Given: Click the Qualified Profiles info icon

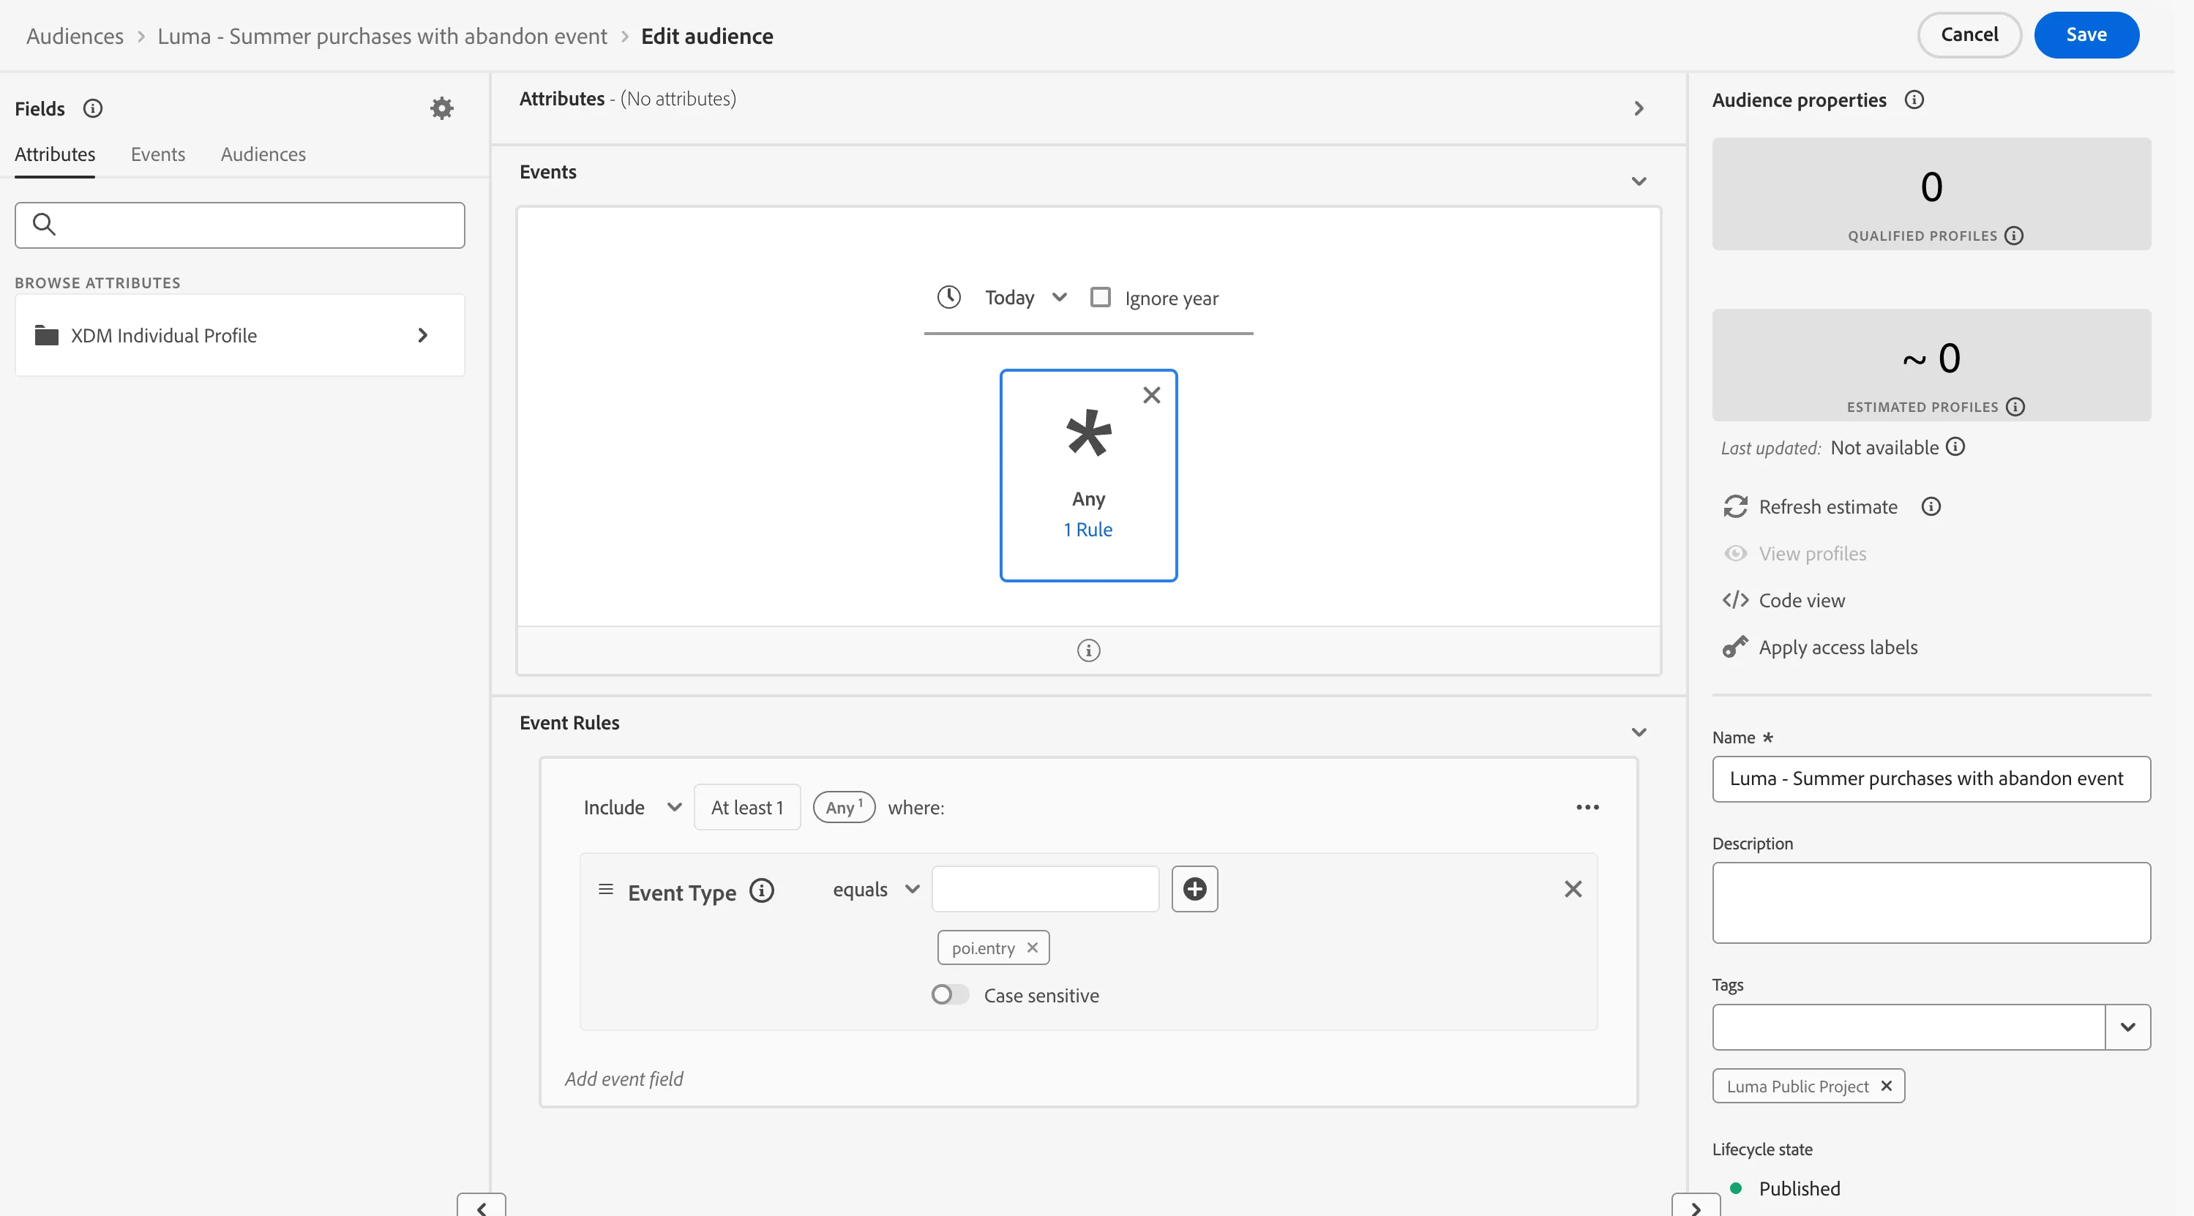Looking at the screenshot, I should click(2013, 236).
